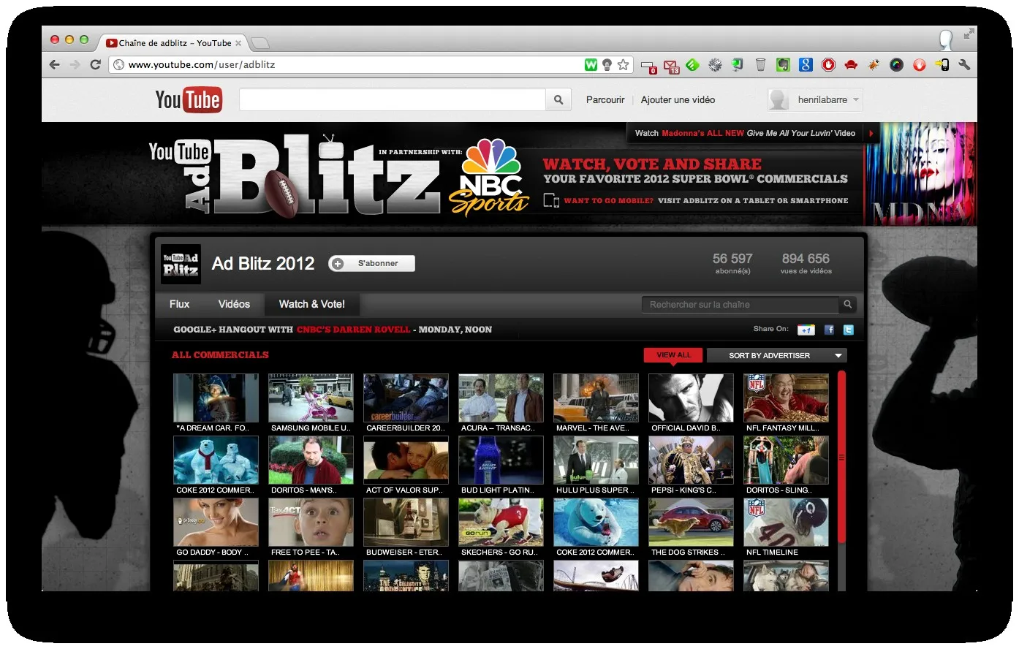Screen dimensions: 1019x649
Task: Click the Google +1 share icon
Action: 806,330
